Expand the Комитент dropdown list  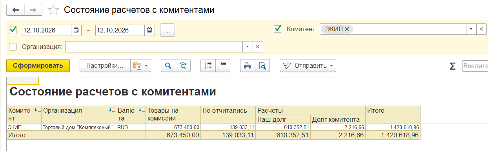pos(471,29)
